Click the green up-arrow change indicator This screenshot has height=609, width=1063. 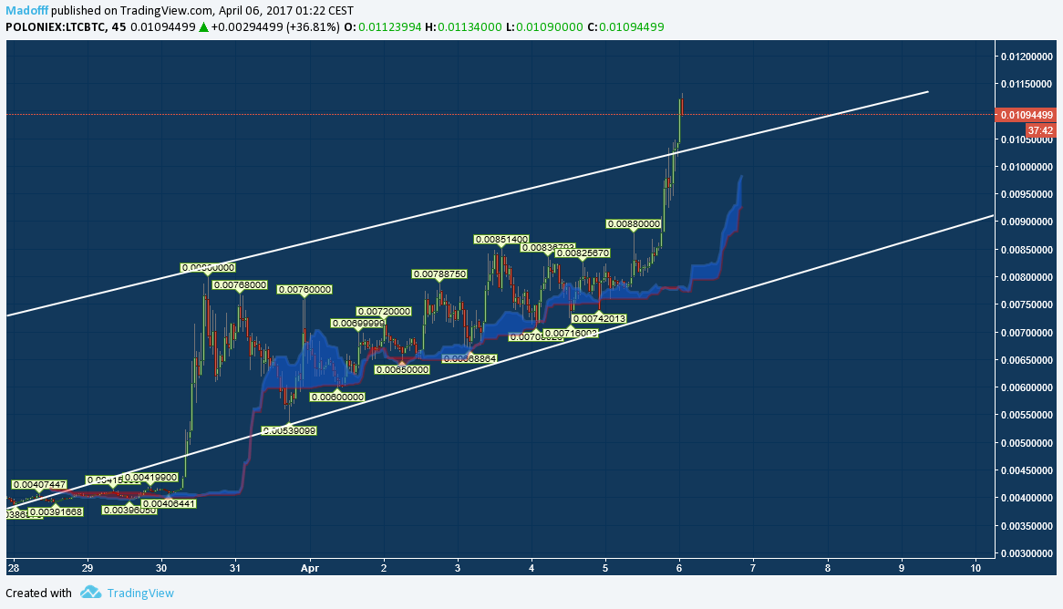click(202, 27)
